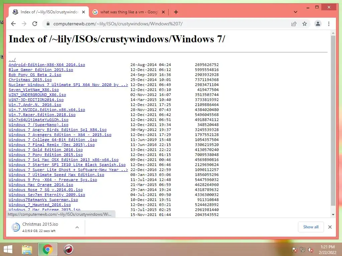
Task: Click the scrollbar down arrow
Action: (333, 215)
